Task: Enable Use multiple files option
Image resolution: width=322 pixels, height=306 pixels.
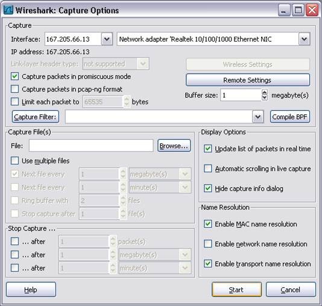Action: (15, 161)
